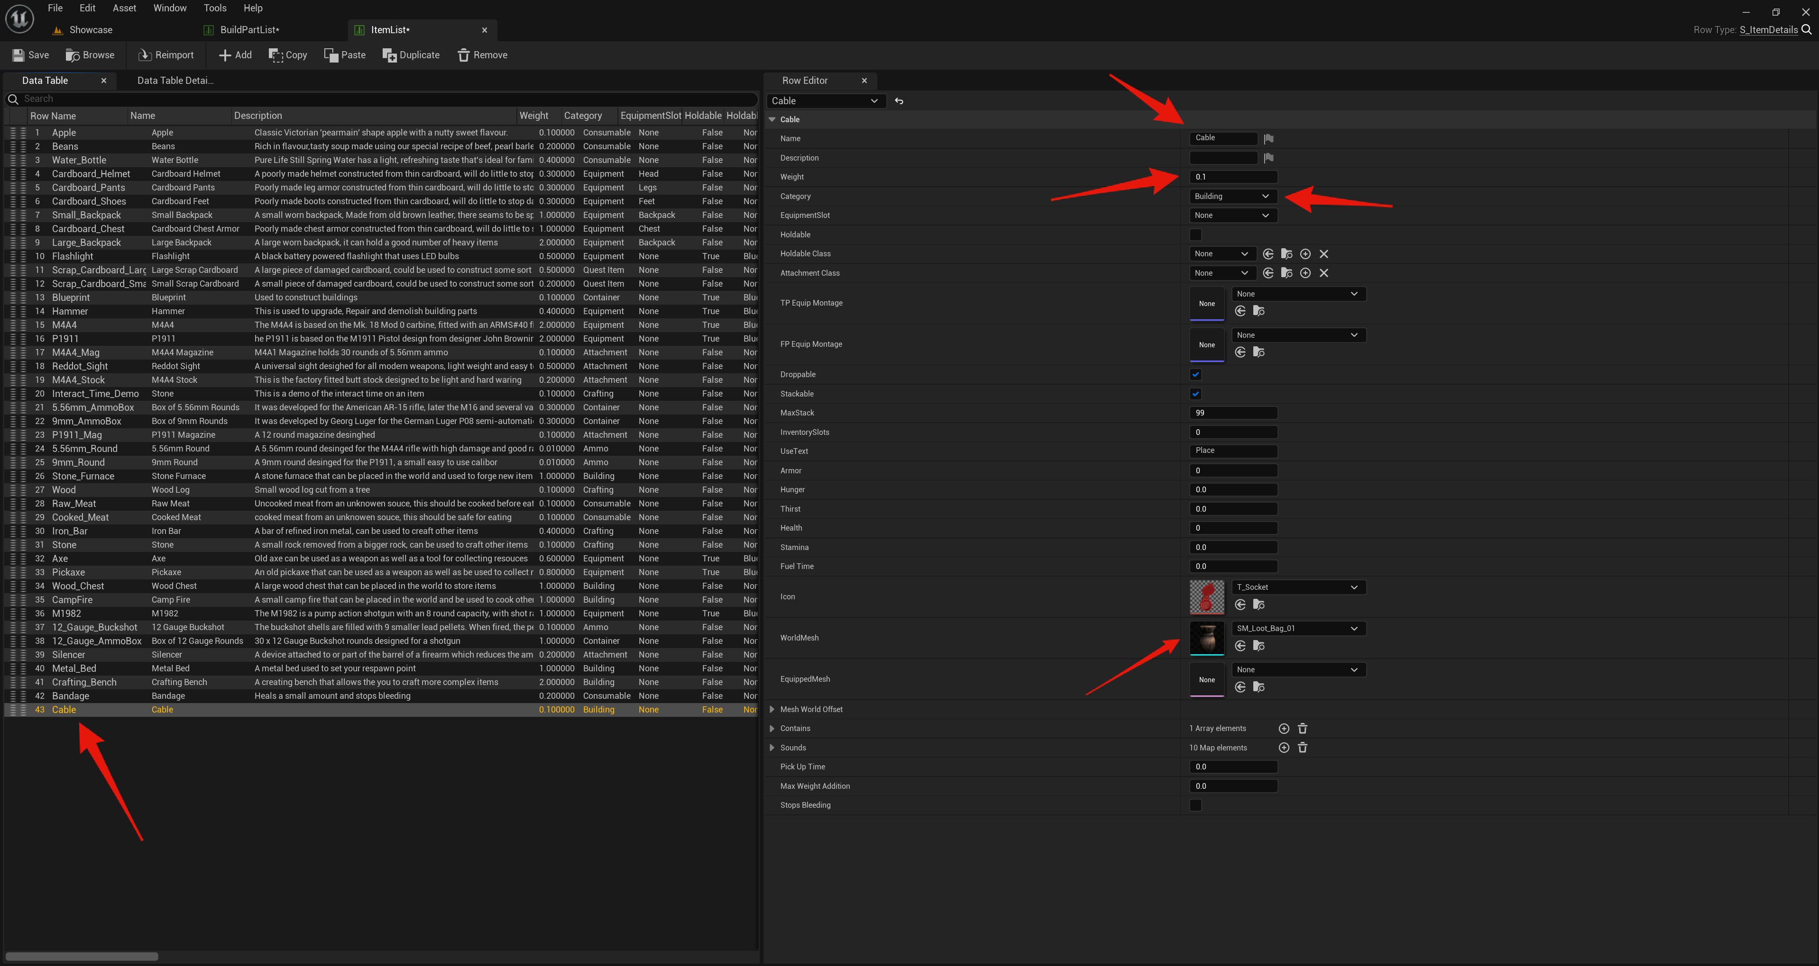Click the Duplicate row icon

(x=389, y=55)
